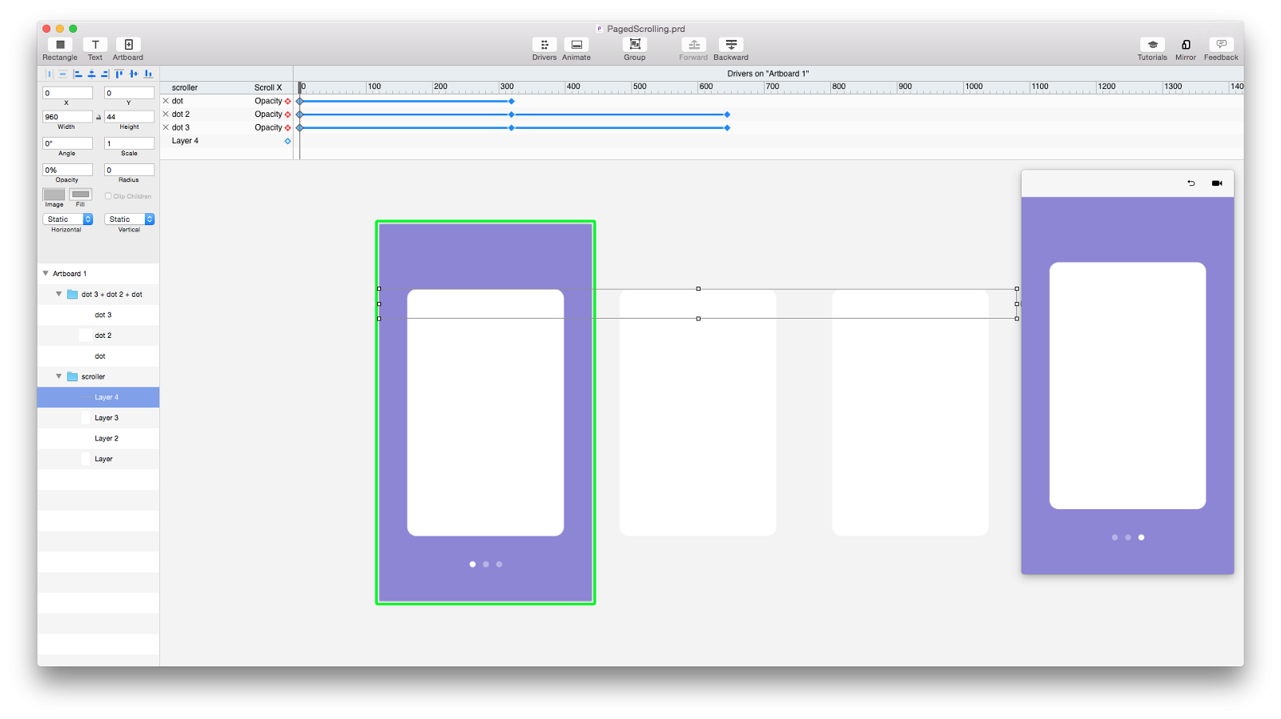This screenshot has height=719, width=1281.
Task: Align layers to bottom edges
Action: point(148,74)
